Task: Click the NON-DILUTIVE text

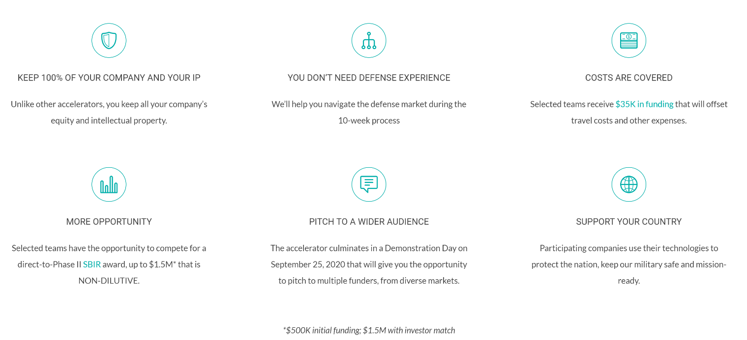Action: 109,281
